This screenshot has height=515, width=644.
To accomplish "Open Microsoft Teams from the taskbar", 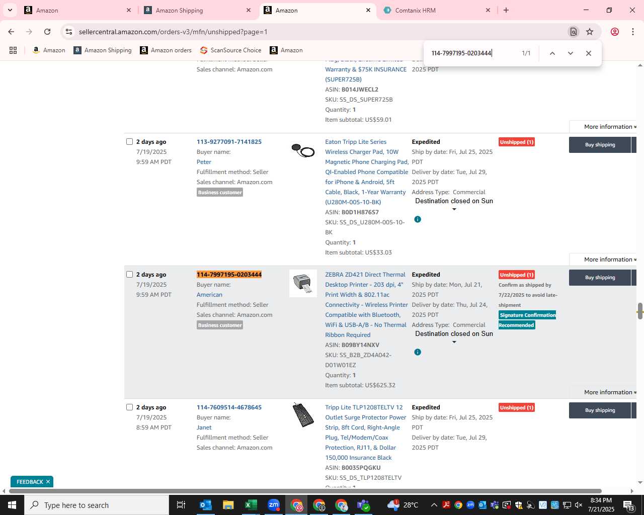I will point(363,505).
